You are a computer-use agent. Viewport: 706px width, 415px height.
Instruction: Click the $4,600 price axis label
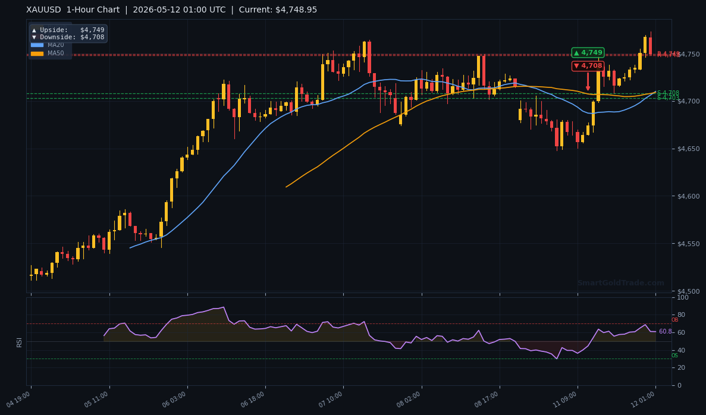(688, 196)
